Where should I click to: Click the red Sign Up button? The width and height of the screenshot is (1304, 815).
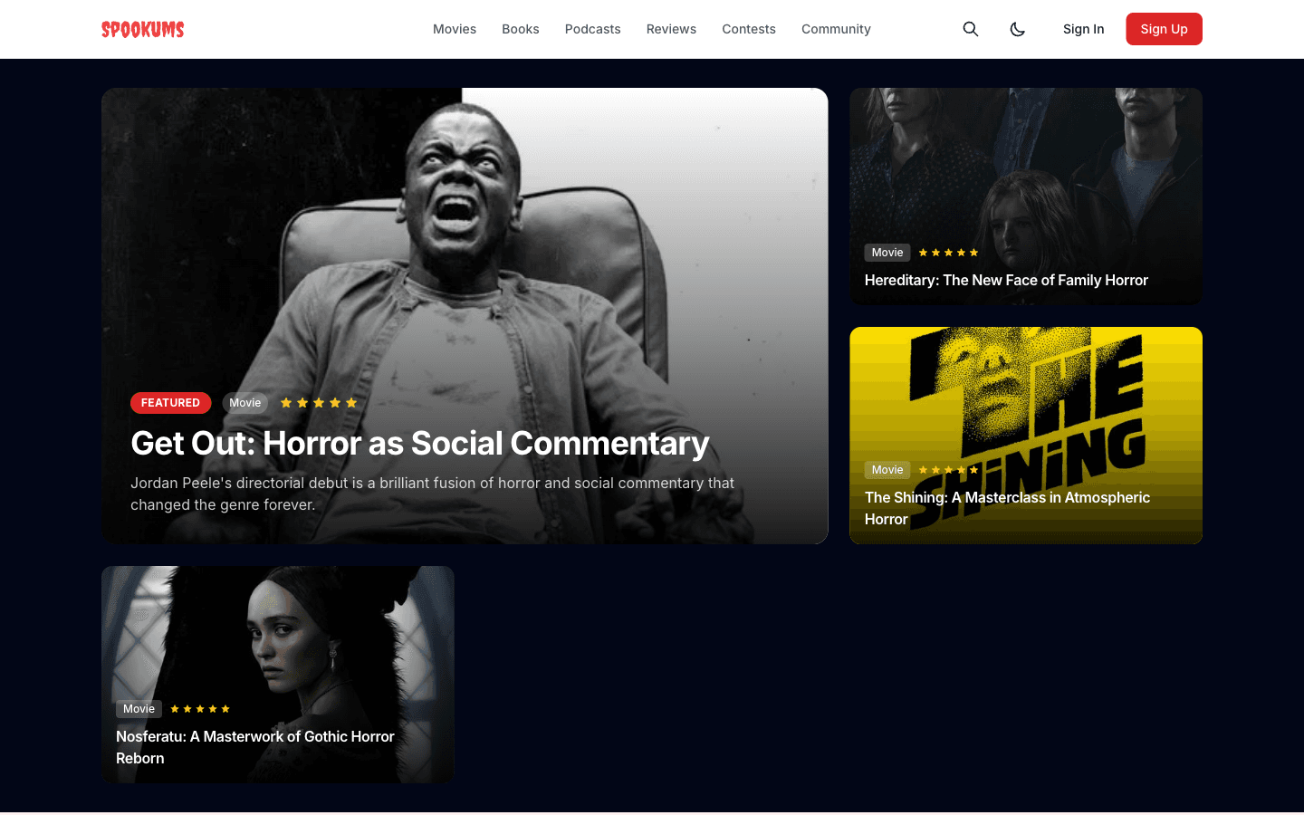1164,29
